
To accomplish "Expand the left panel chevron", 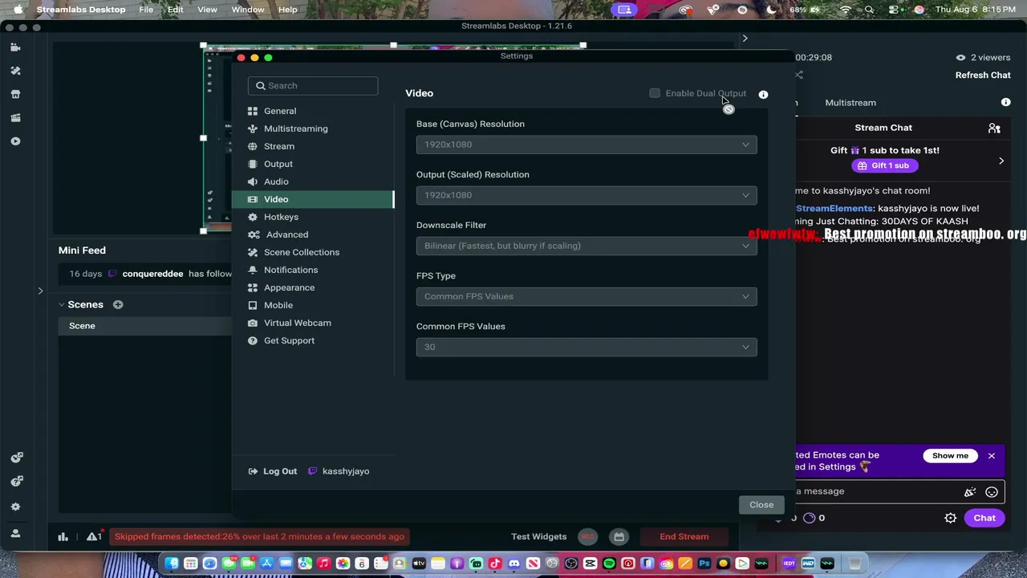I will (x=40, y=291).
